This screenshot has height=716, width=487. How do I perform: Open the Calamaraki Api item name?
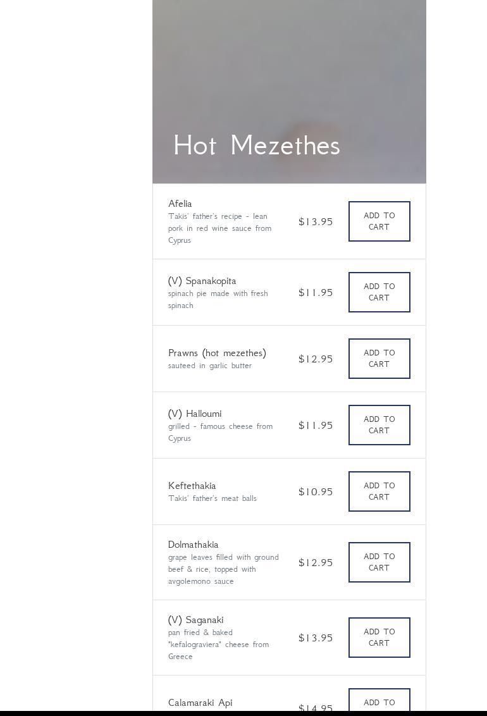click(200, 703)
